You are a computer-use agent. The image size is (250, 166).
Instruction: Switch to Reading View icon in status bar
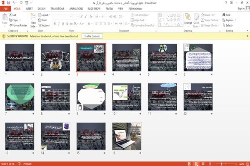[203, 164]
